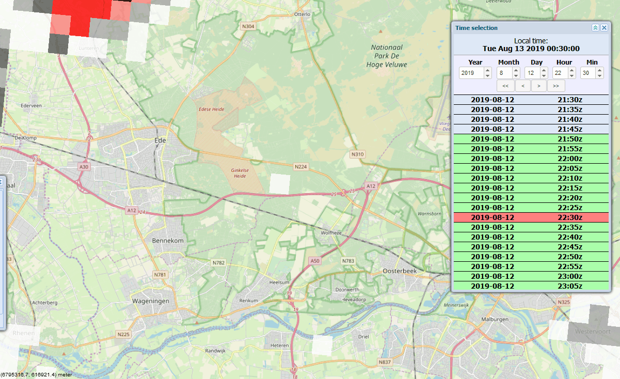Jump to last time step with >> button
The width and height of the screenshot is (620, 379).
(556, 86)
